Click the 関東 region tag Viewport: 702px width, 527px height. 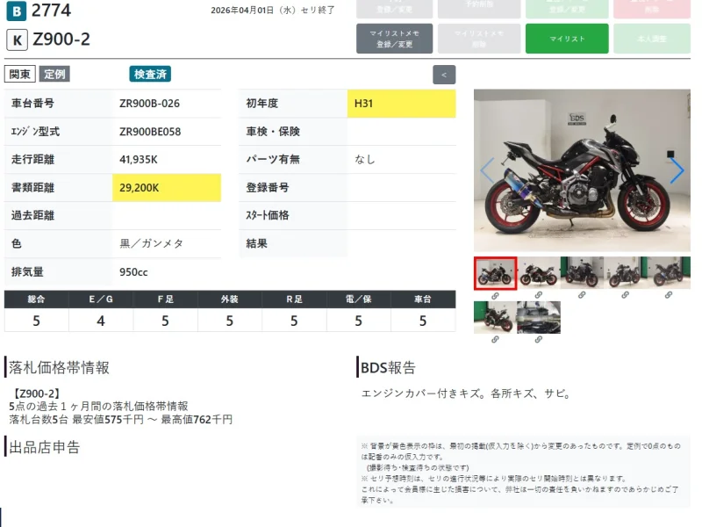coord(19,74)
